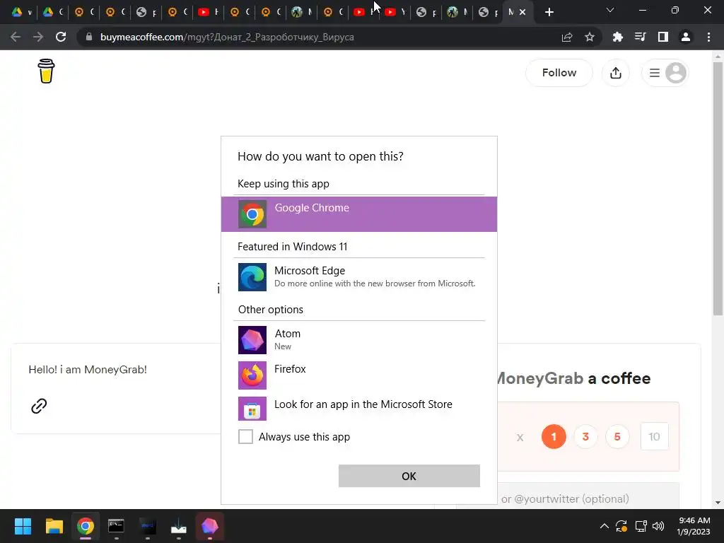This screenshot has width=724, height=543.
Task: Open Atom from the taskbar
Action: [209, 526]
